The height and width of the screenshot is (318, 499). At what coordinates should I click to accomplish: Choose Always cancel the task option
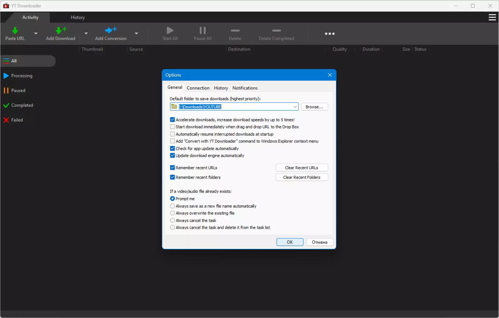coord(172,220)
